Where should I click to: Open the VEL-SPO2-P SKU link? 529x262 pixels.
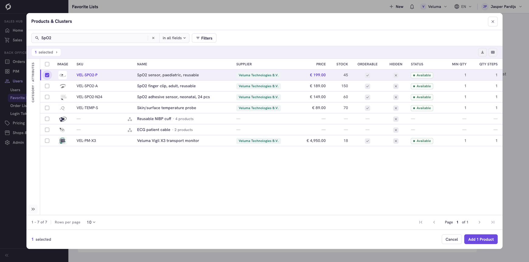[87, 75]
